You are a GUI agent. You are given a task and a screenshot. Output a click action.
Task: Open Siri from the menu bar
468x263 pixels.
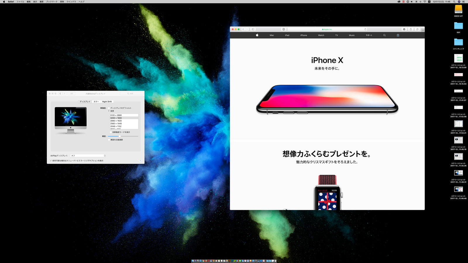point(459,1)
